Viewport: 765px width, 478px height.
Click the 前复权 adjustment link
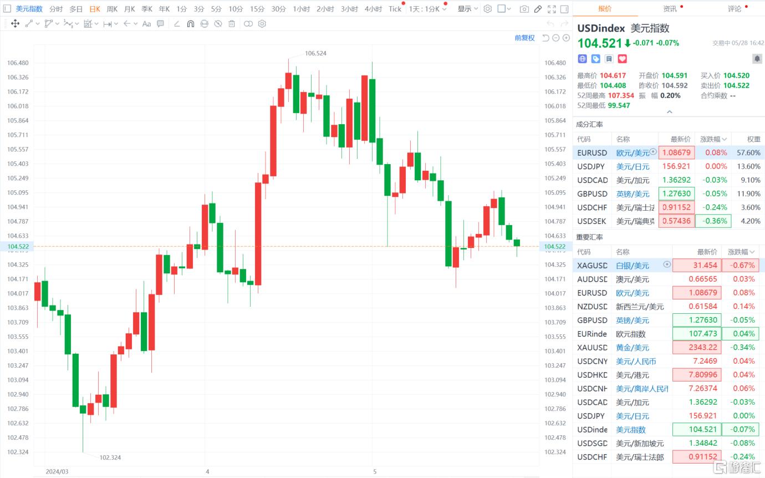tap(524, 38)
